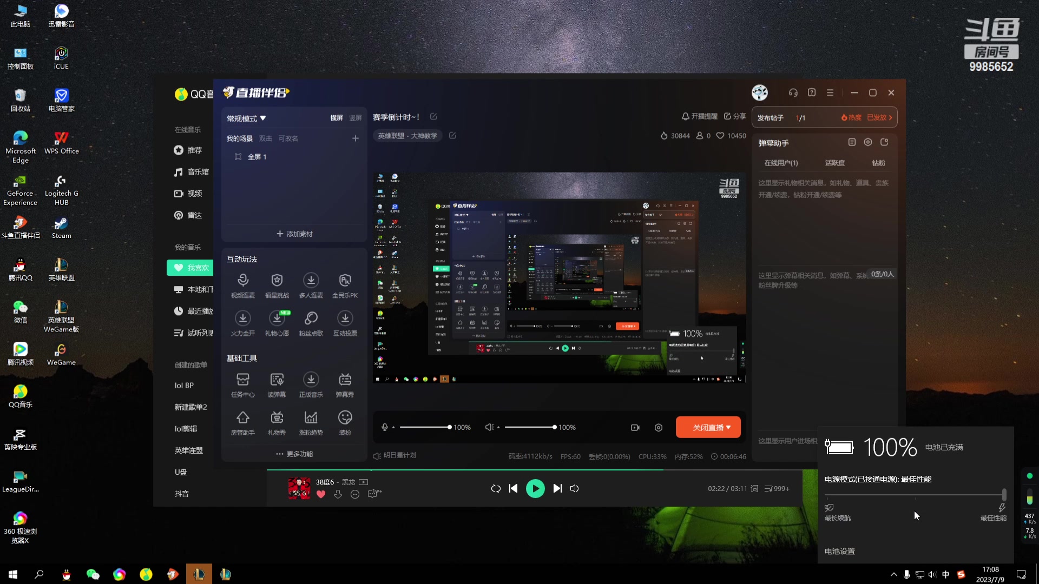
Task: Open 电池设置 battery settings link
Action: pyautogui.click(x=839, y=551)
